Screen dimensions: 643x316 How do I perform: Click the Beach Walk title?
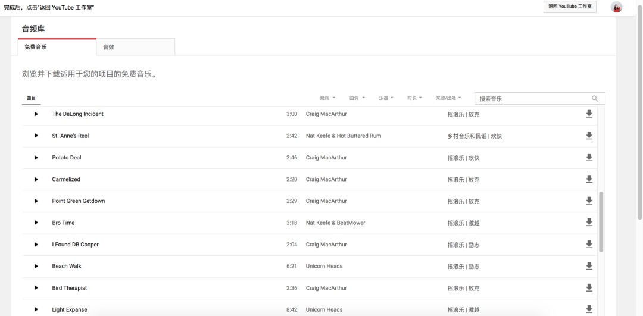(x=67, y=266)
